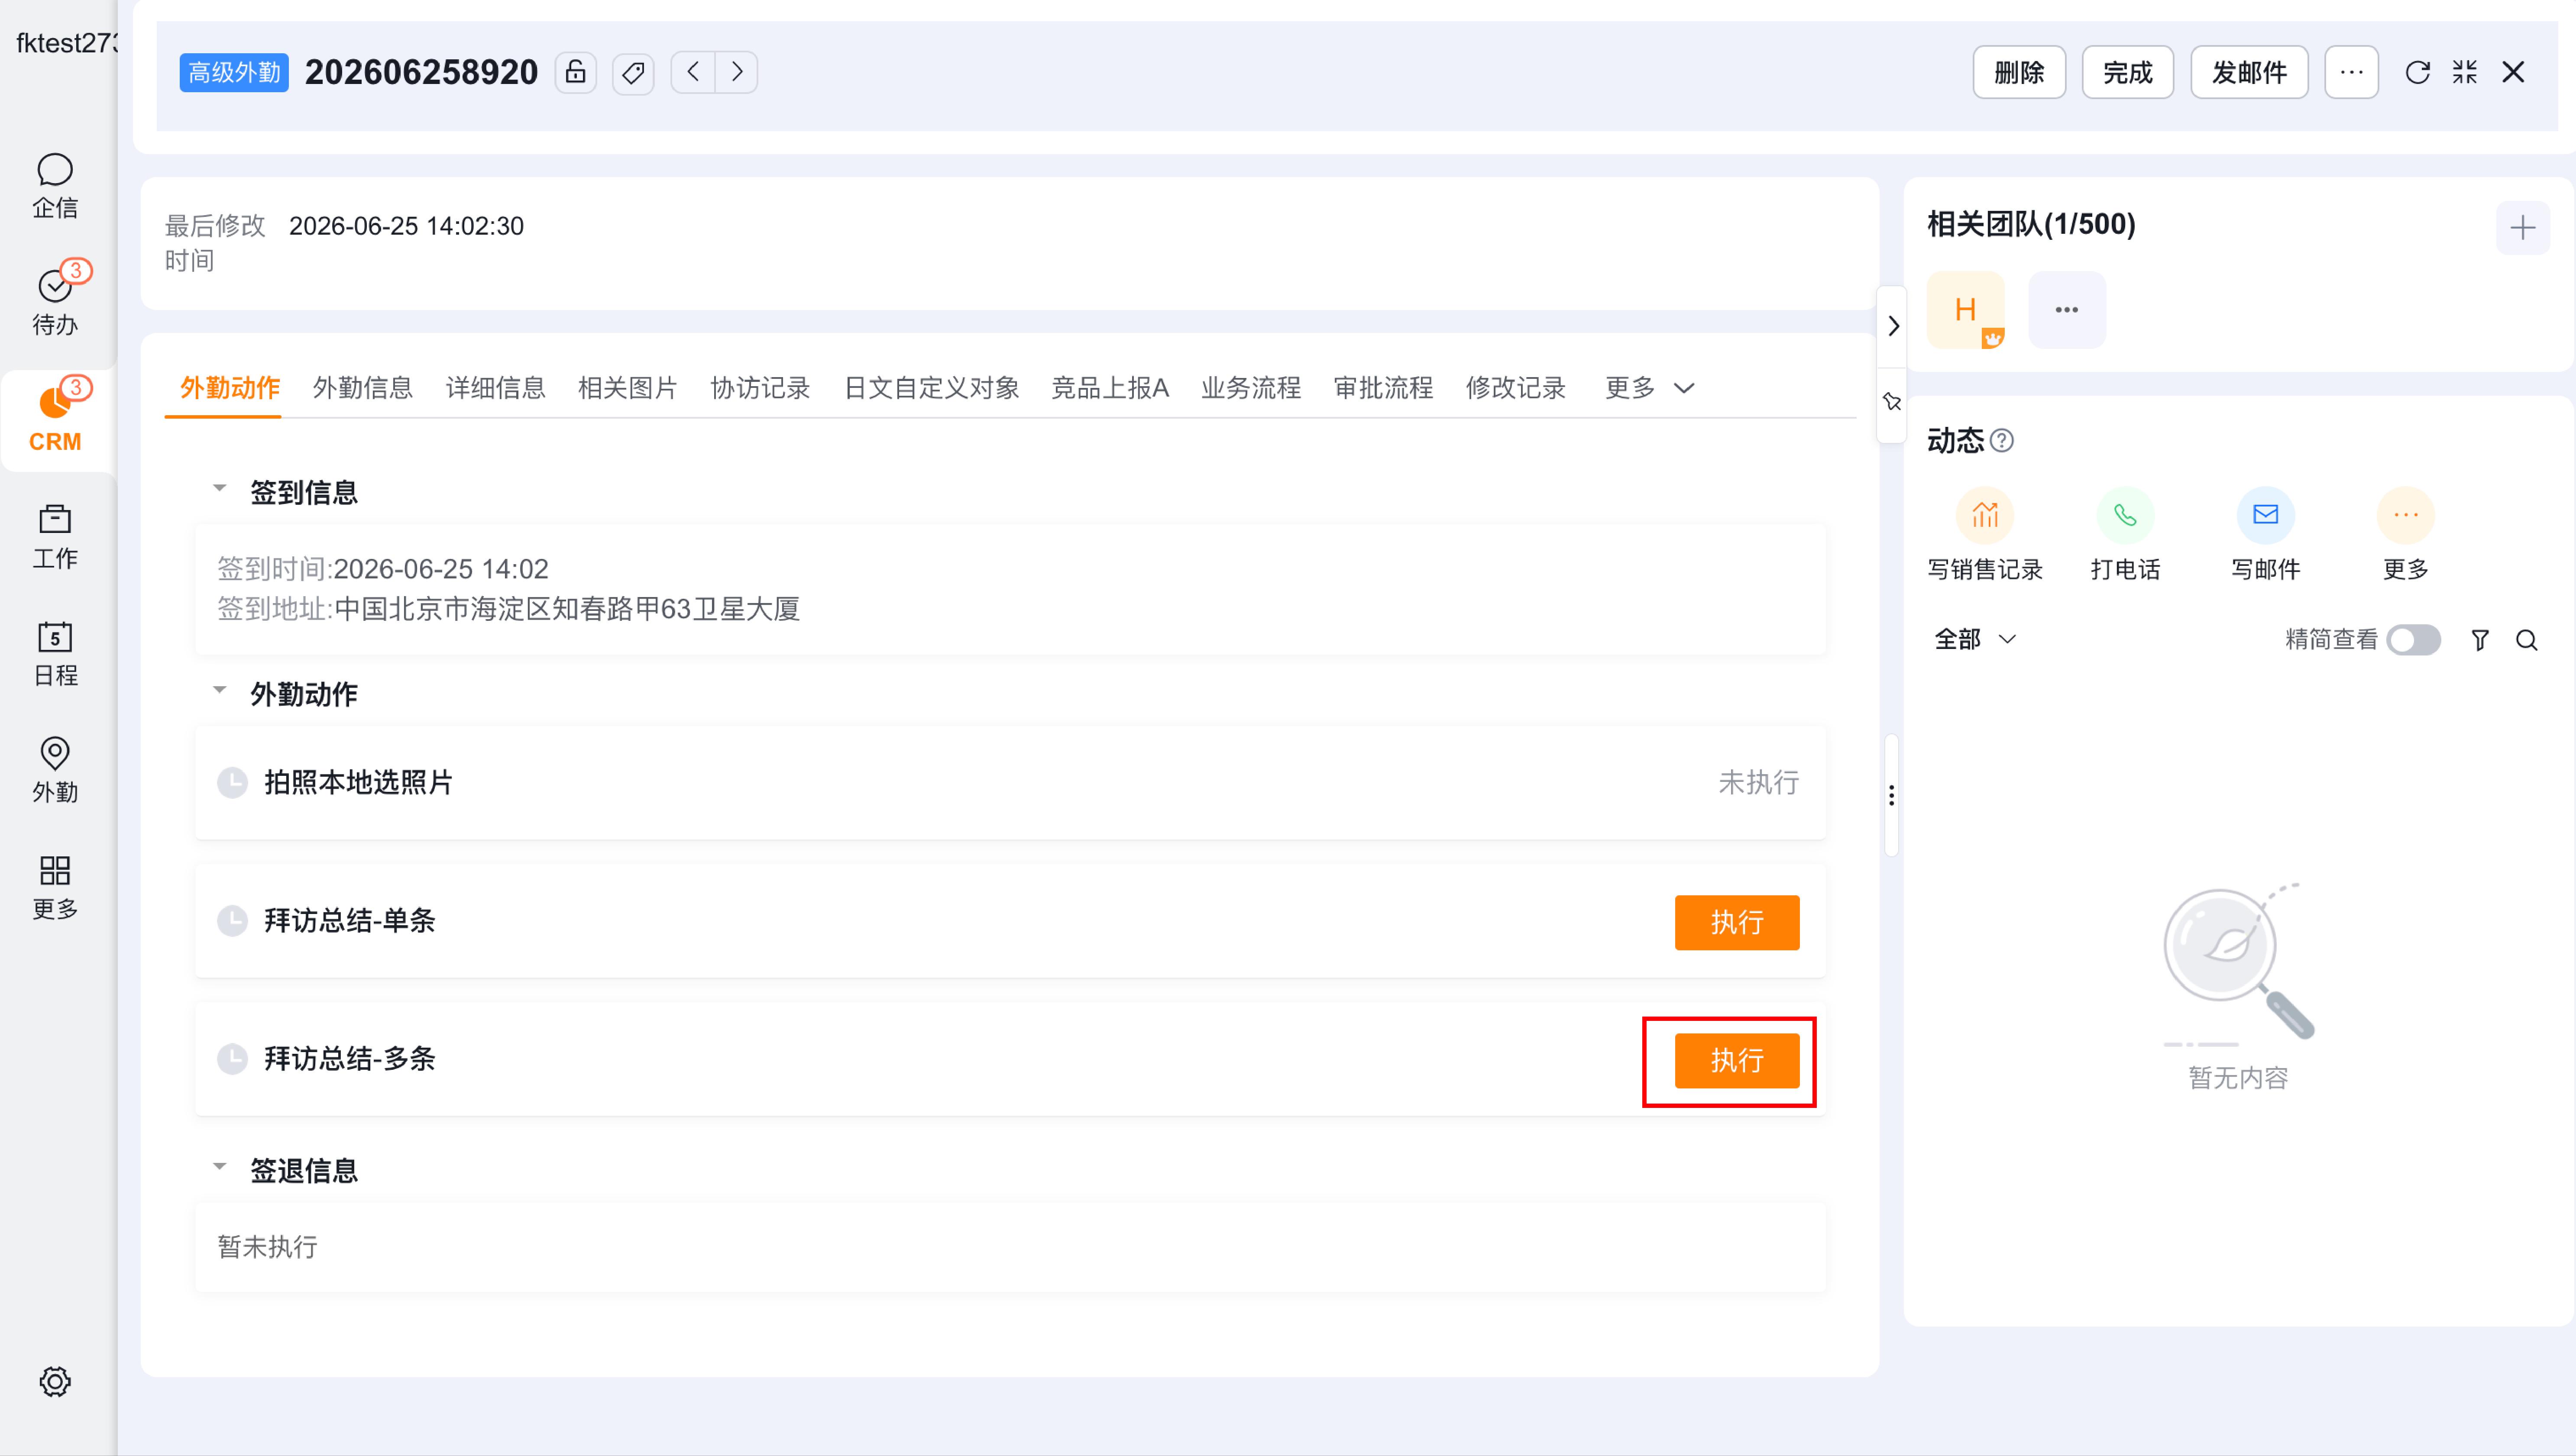Click the filter funnel icon in 动态
Viewport: 2576px width, 1456px height.
(x=2480, y=640)
